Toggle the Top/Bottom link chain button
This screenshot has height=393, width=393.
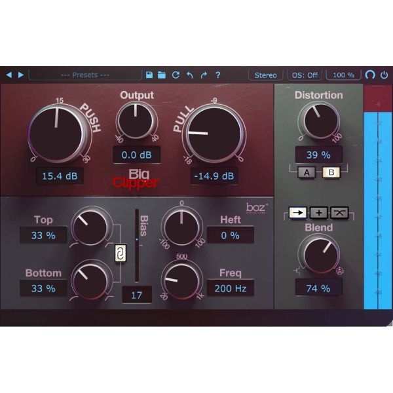(x=121, y=253)
